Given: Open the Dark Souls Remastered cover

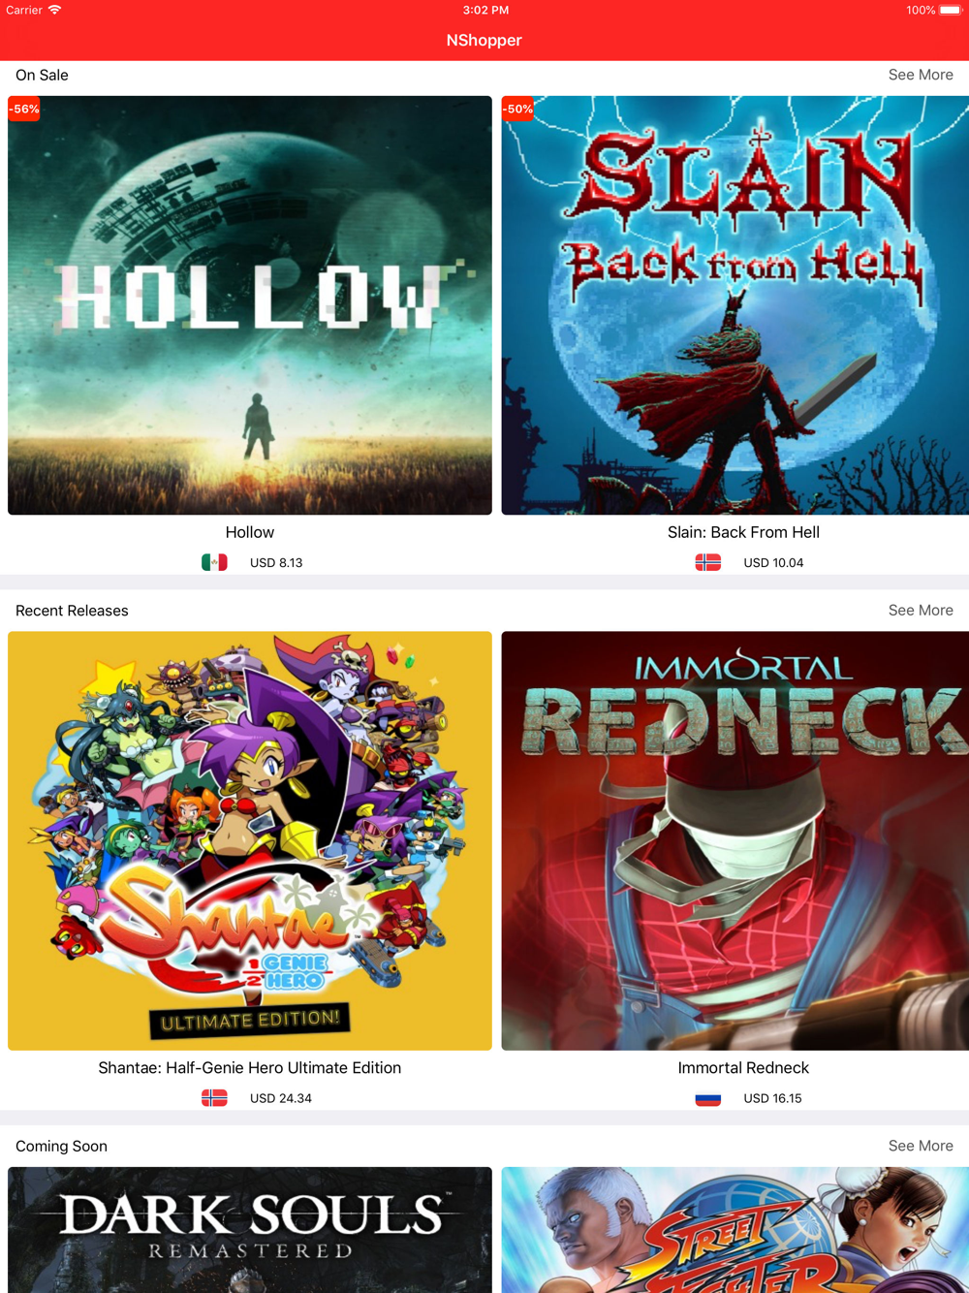Looking at the screenshot, I should (x=250, y=1230).
